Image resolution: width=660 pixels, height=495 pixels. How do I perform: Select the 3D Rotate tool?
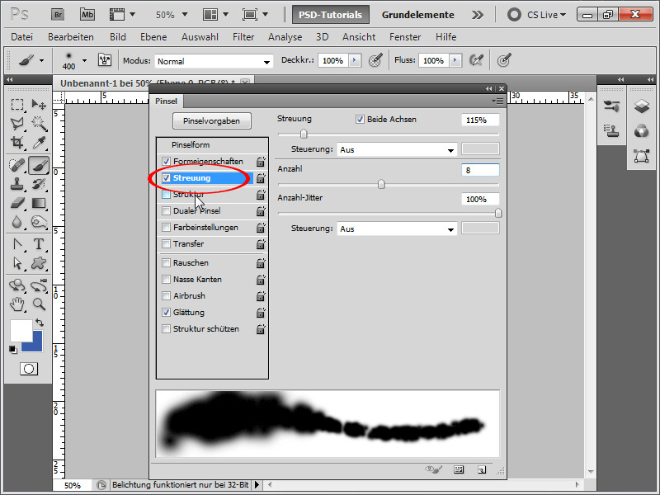17,285
